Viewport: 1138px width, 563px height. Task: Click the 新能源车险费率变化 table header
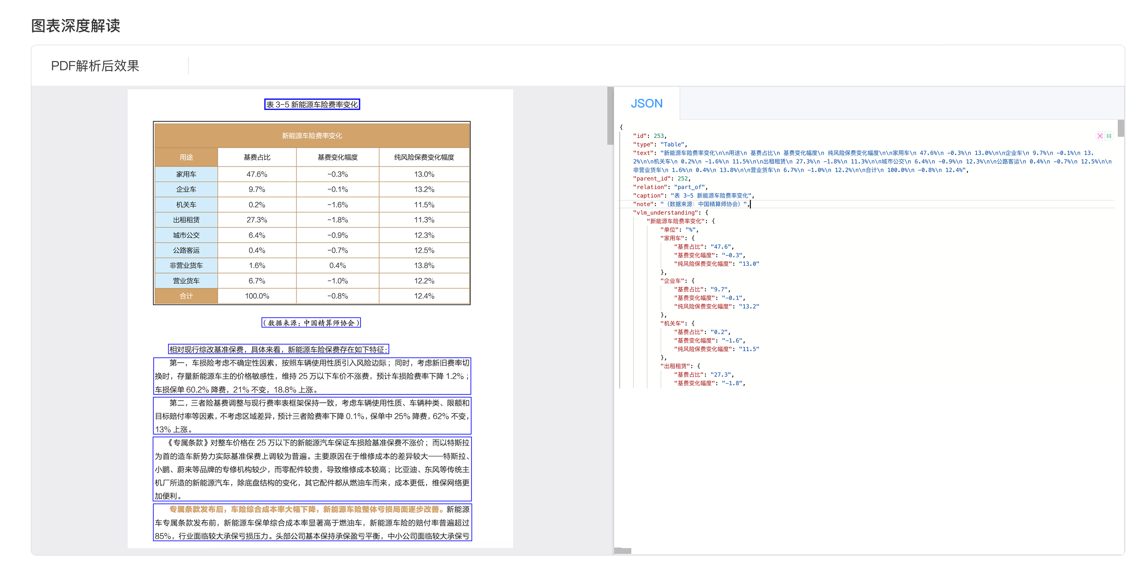pyautogui.click(x=312, y=136)
